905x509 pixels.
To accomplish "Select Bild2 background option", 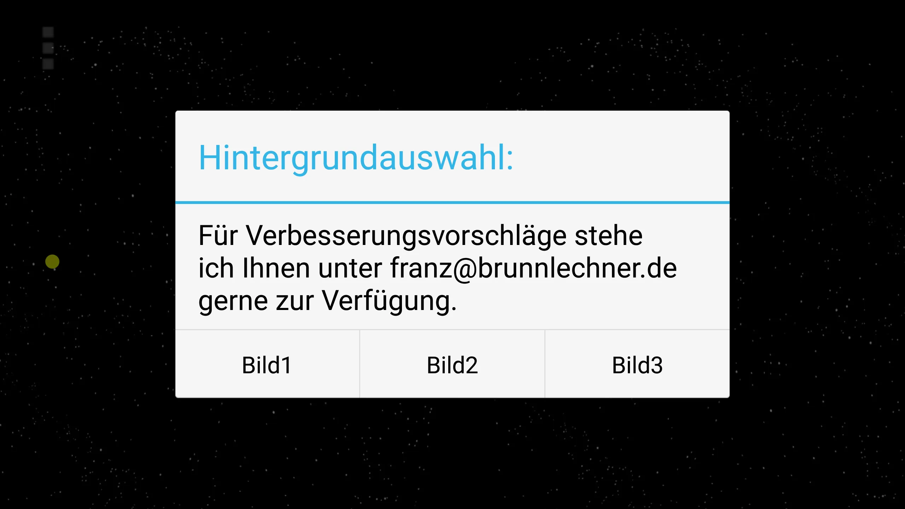I will click(452, 364).
